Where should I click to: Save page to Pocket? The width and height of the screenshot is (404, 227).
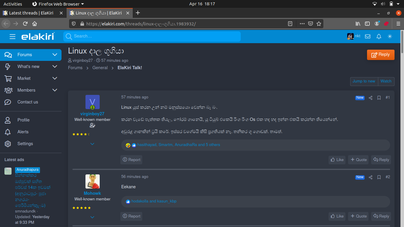(x=311, y=24)
